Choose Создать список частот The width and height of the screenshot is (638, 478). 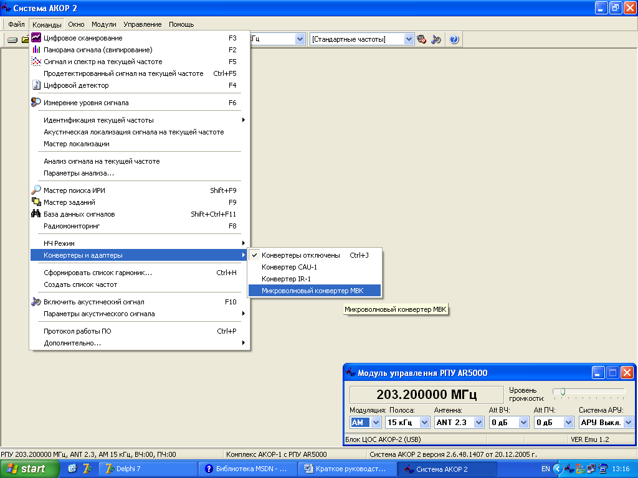(140, 284)
